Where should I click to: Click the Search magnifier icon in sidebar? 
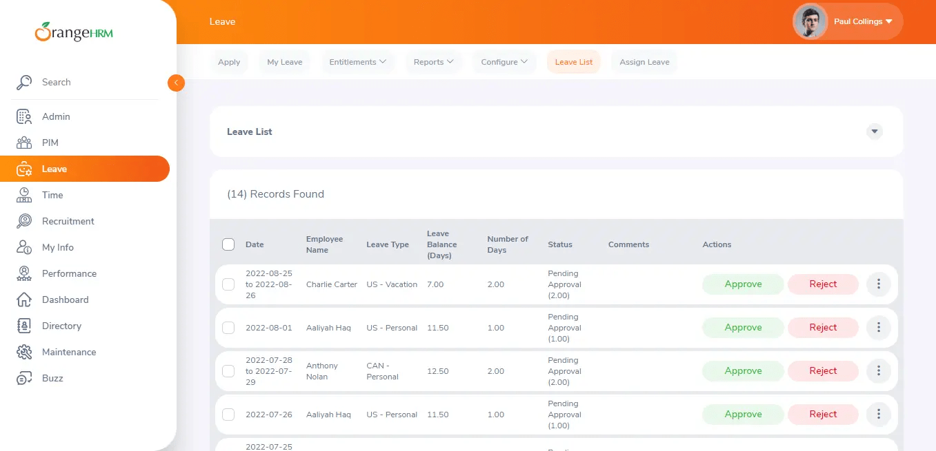24,83
